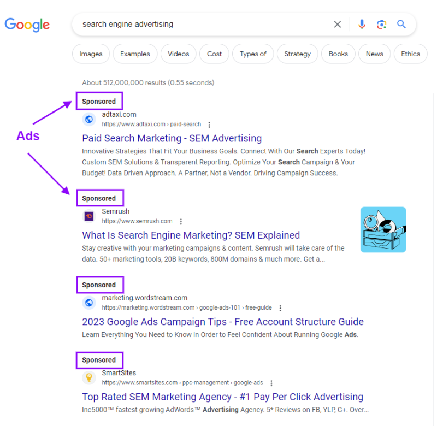437x426 pixels.
Task: Open Google Lens camera icon
Action: pos(381,24)
